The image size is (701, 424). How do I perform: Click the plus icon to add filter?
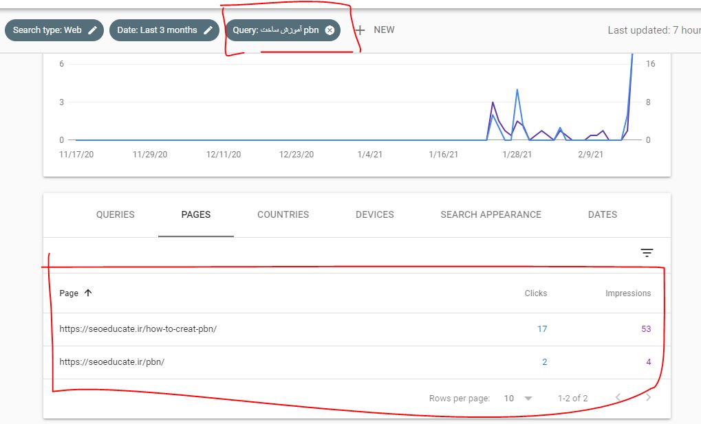(360, 30)
